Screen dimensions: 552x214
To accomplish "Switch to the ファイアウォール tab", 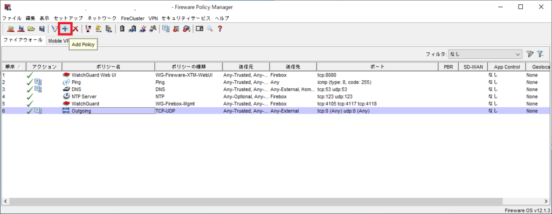I will tap(23, 40).
